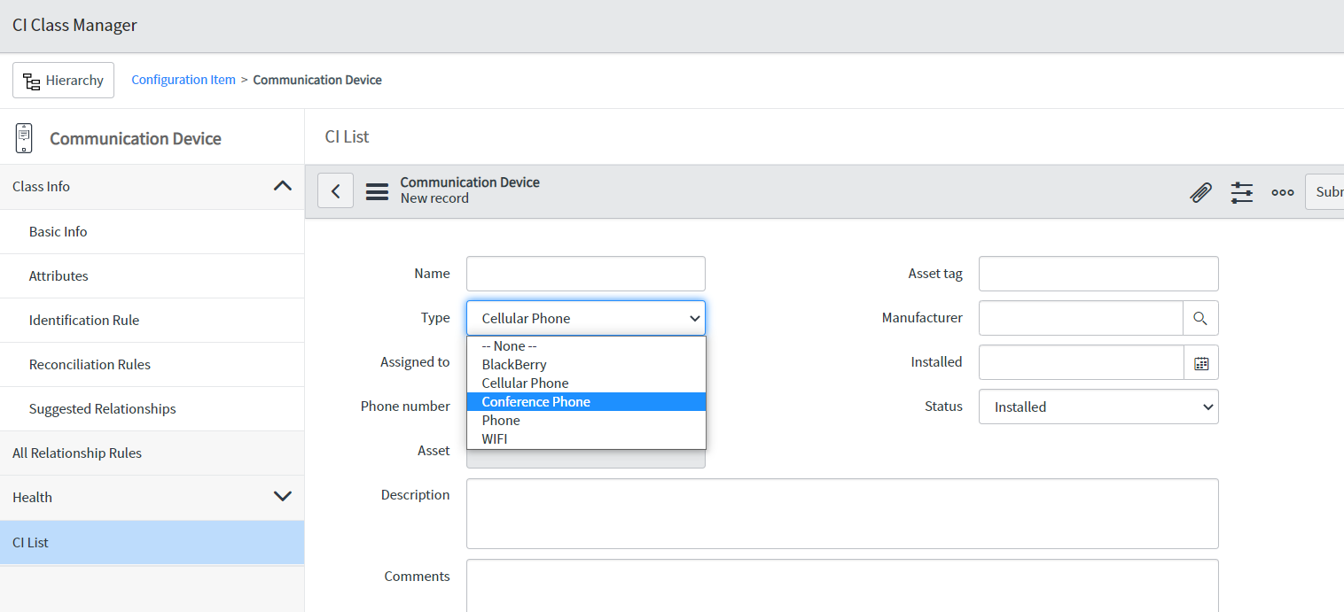1344x612 pixels.
Task: Focus the Description text area
Action: point(842,514)
